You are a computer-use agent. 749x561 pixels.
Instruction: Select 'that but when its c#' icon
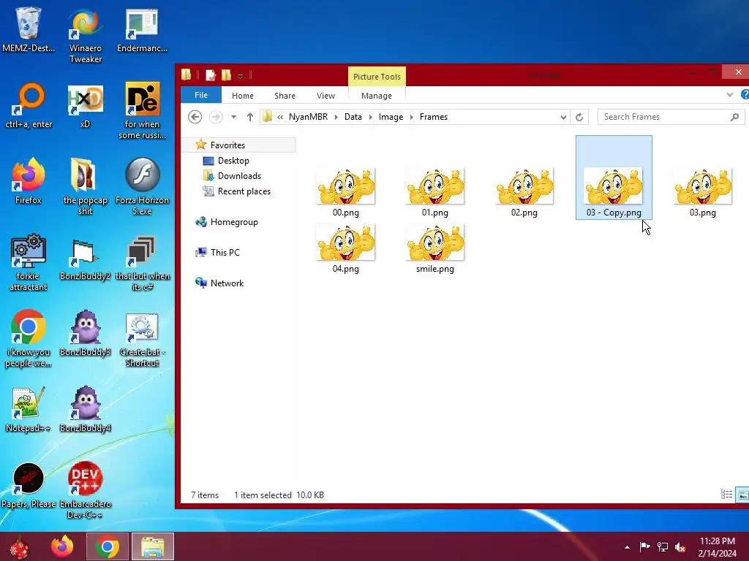point(142,262)
